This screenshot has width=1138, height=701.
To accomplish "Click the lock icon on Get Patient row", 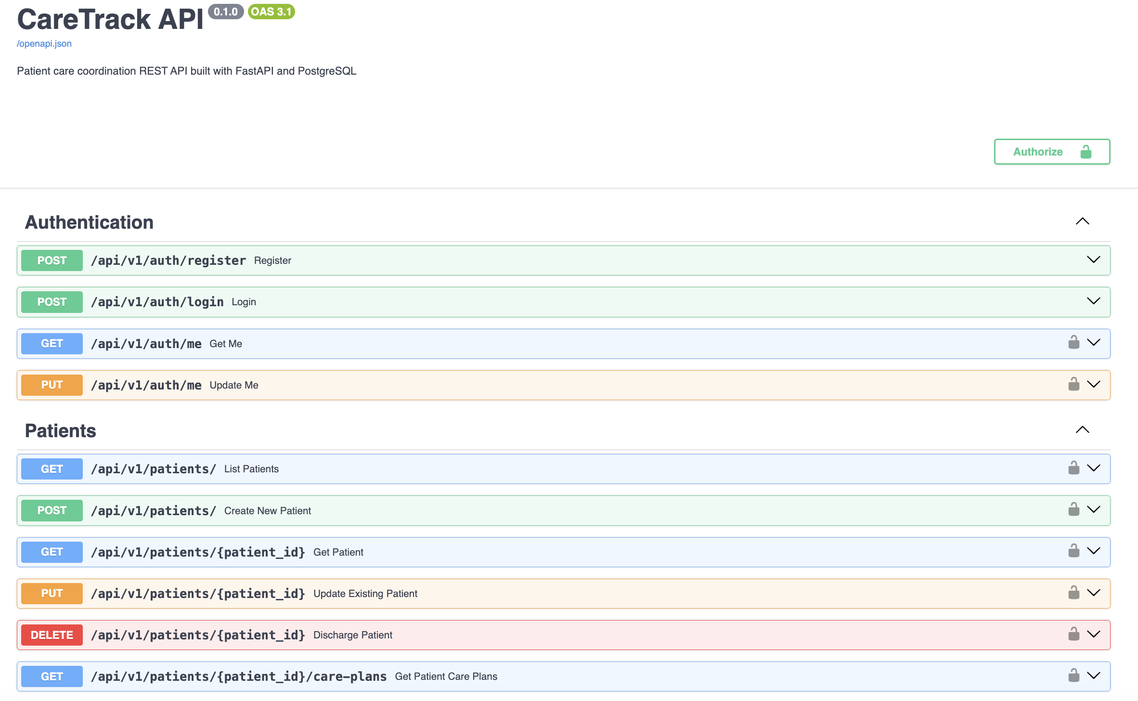I will 1073,551.
